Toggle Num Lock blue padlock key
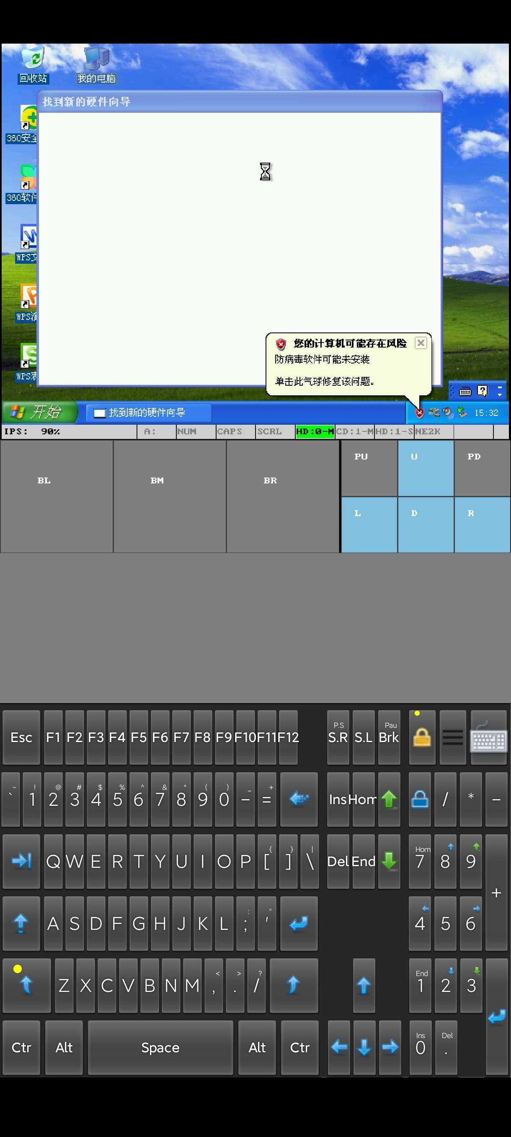 point(420,800)
